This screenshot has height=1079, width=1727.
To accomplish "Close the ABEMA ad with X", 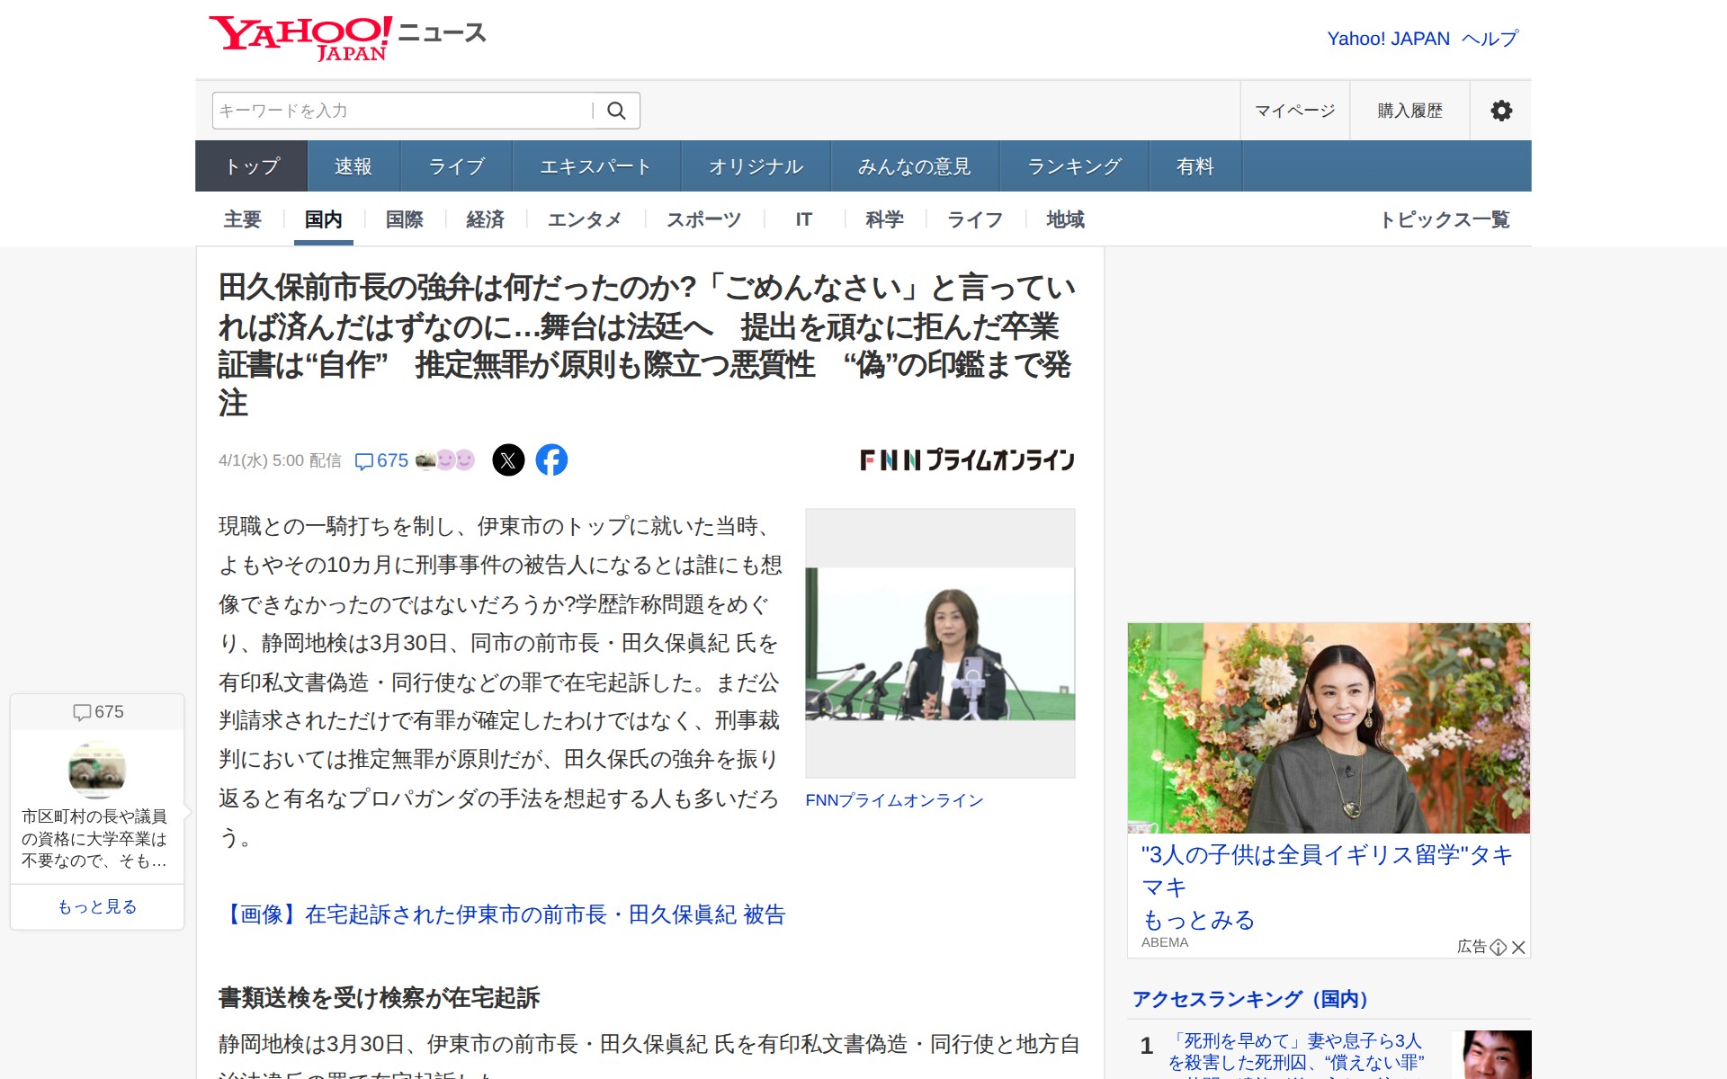I will (x=1518, y=947).
